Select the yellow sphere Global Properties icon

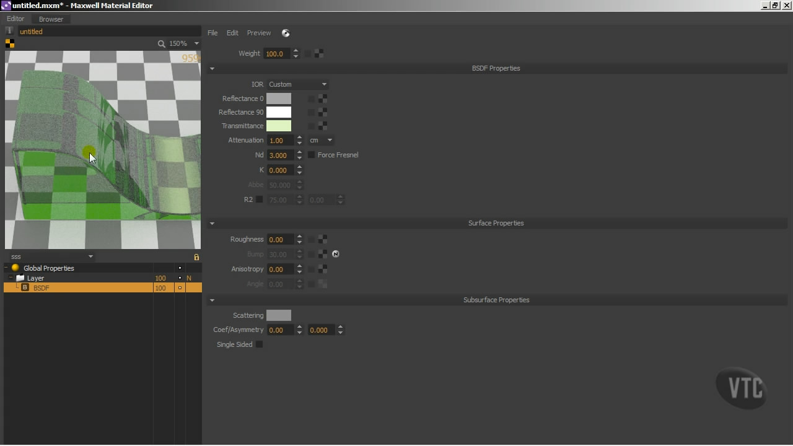(x=15, y=268)
